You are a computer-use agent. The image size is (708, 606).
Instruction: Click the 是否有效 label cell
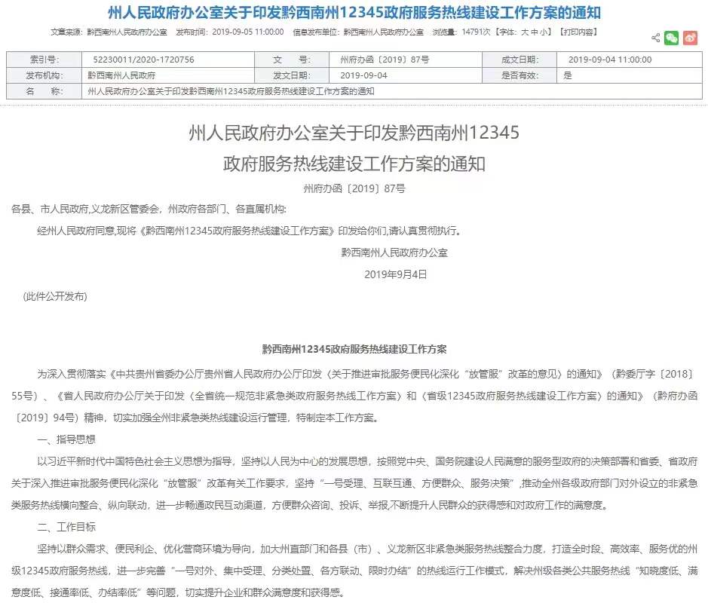(x=520, y=75)
